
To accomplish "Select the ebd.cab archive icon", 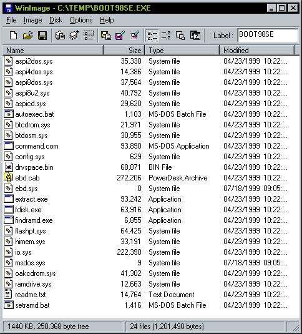I will 9,178.
